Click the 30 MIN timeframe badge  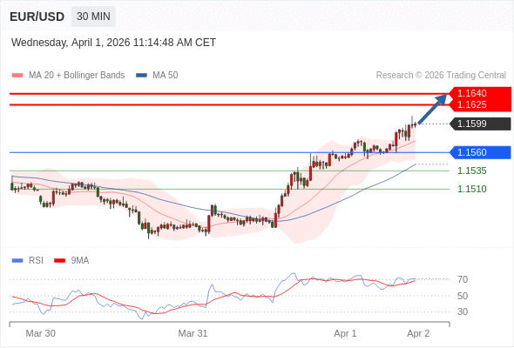tap(93, 17)
